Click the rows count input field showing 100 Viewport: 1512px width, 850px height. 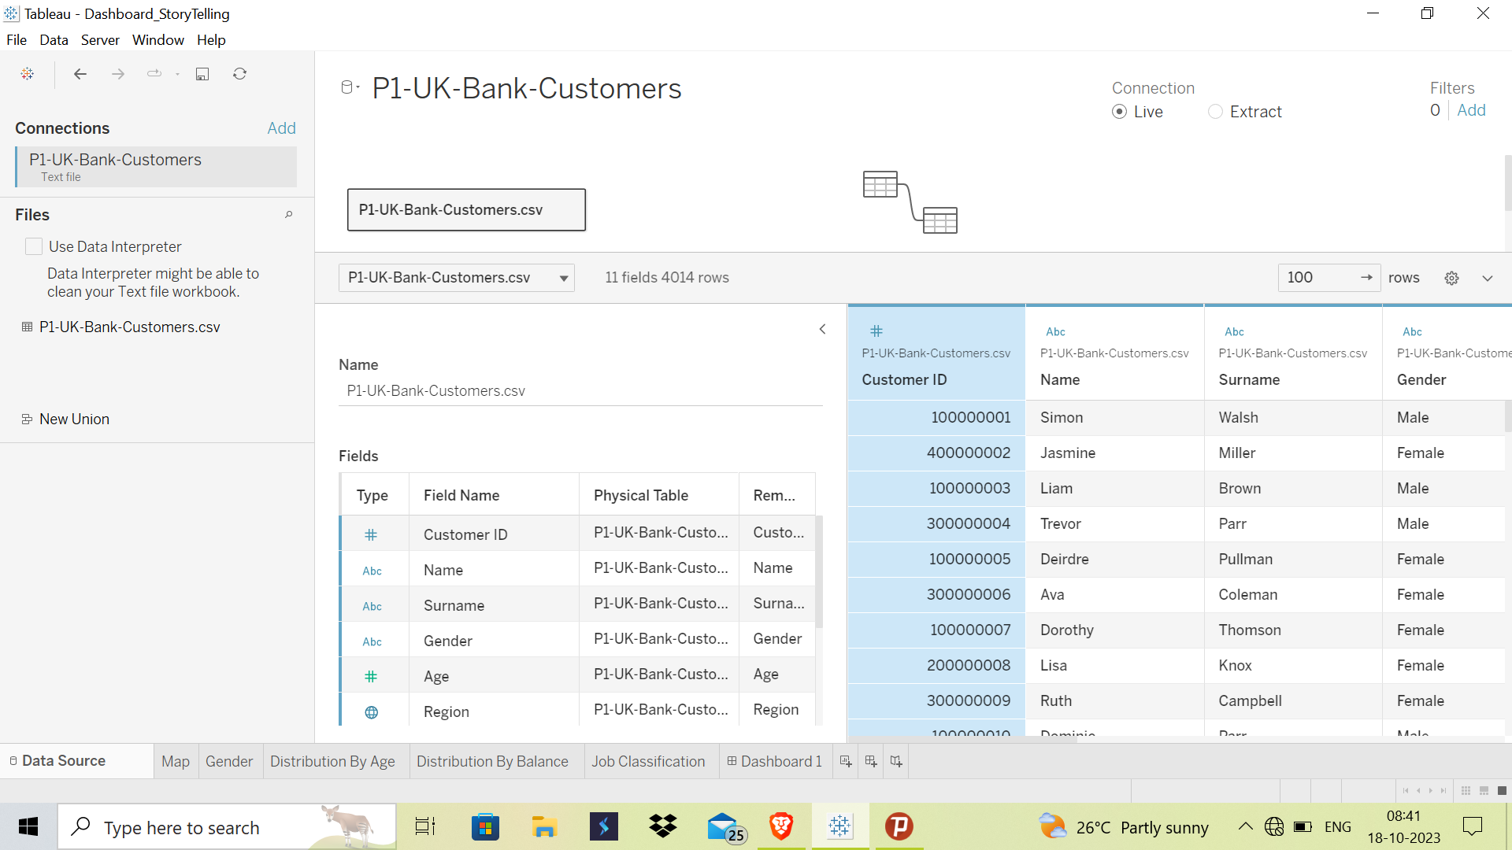(1315, 278)
